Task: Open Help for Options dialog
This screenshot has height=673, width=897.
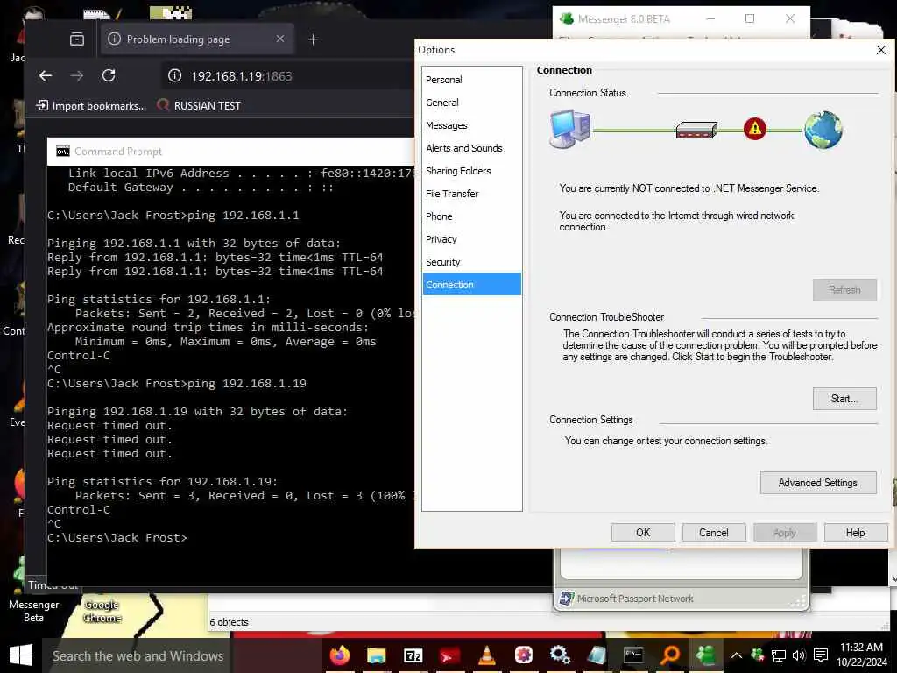Action: coord(856,532)
